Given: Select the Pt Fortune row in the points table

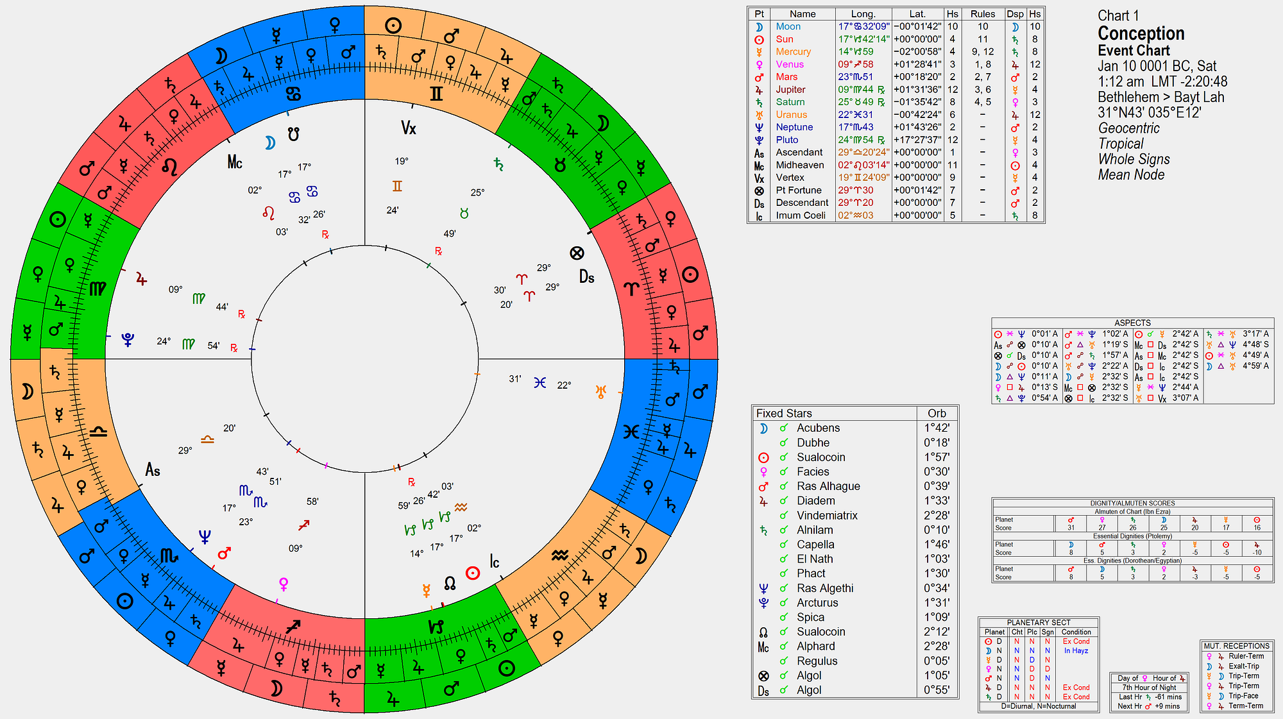Looking at the screenshot, I should point(799,190).
